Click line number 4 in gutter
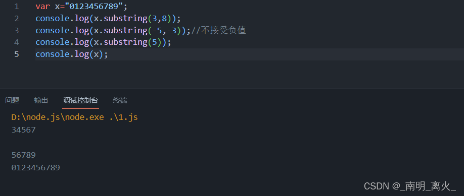Image resolution: width=464 pixels, height=196 pixels. (x=17, y=42)
